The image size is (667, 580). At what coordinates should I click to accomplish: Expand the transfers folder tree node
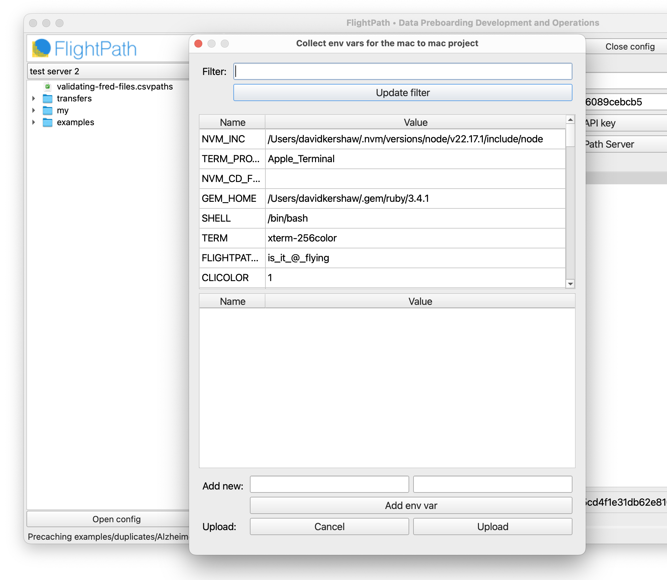coord(34,98)
